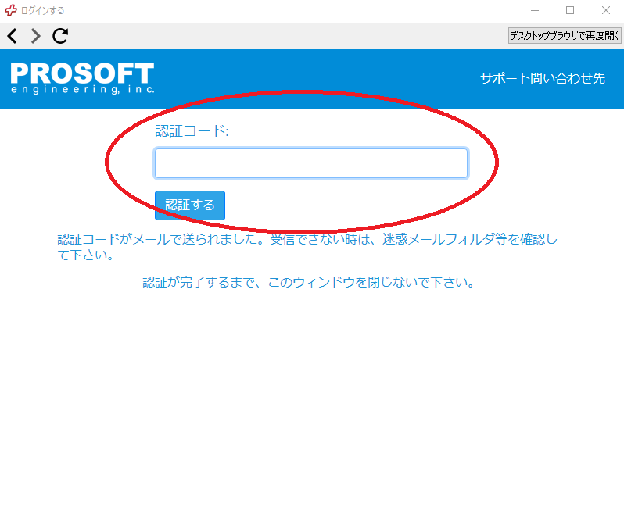The image size is (624, 518).
Task: Minimize the ログインする window
Action: click(x=535, y=11)
